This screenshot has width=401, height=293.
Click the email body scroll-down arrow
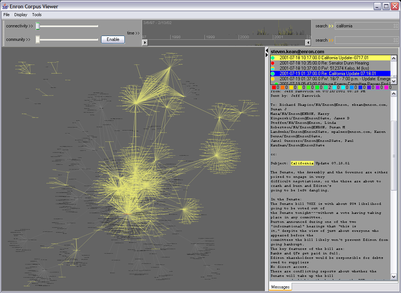(x=394, y=276)
